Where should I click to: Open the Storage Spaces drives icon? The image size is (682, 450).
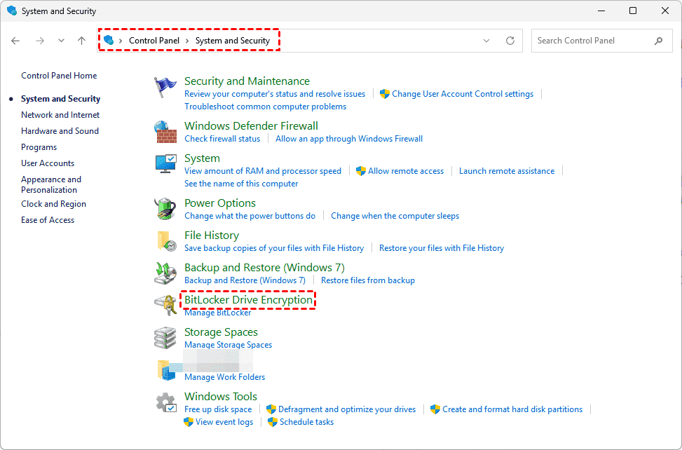(165, 338)
